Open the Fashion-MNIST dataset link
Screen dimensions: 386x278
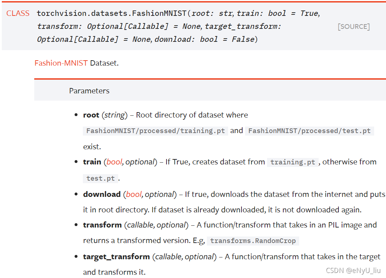click(x=61, y=63)
